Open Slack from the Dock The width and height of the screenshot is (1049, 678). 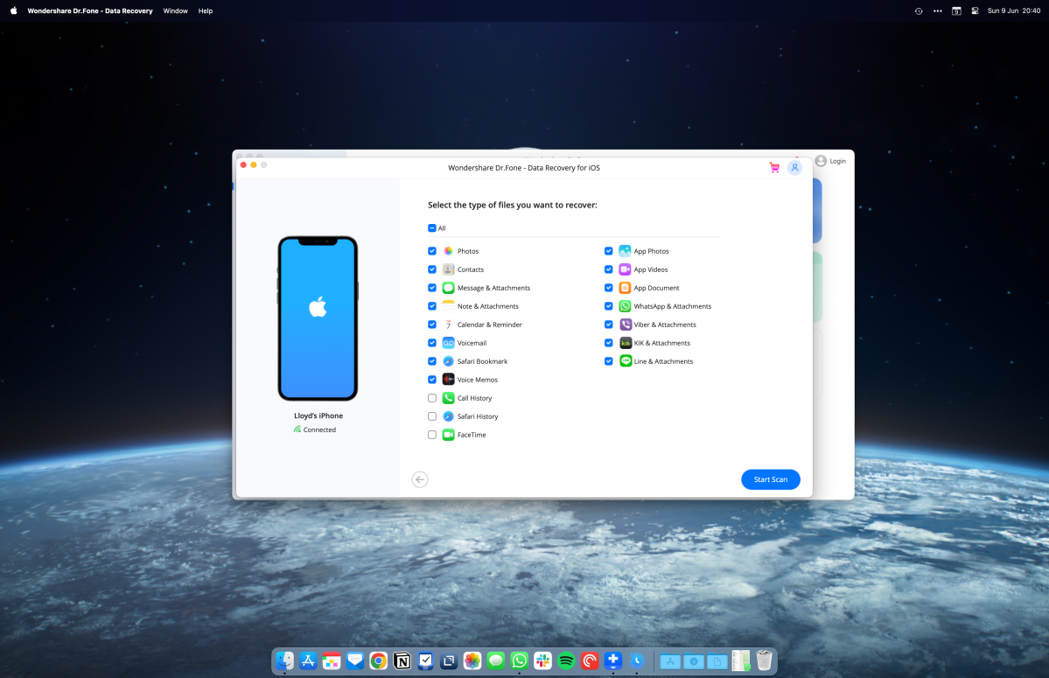(542, 661)
